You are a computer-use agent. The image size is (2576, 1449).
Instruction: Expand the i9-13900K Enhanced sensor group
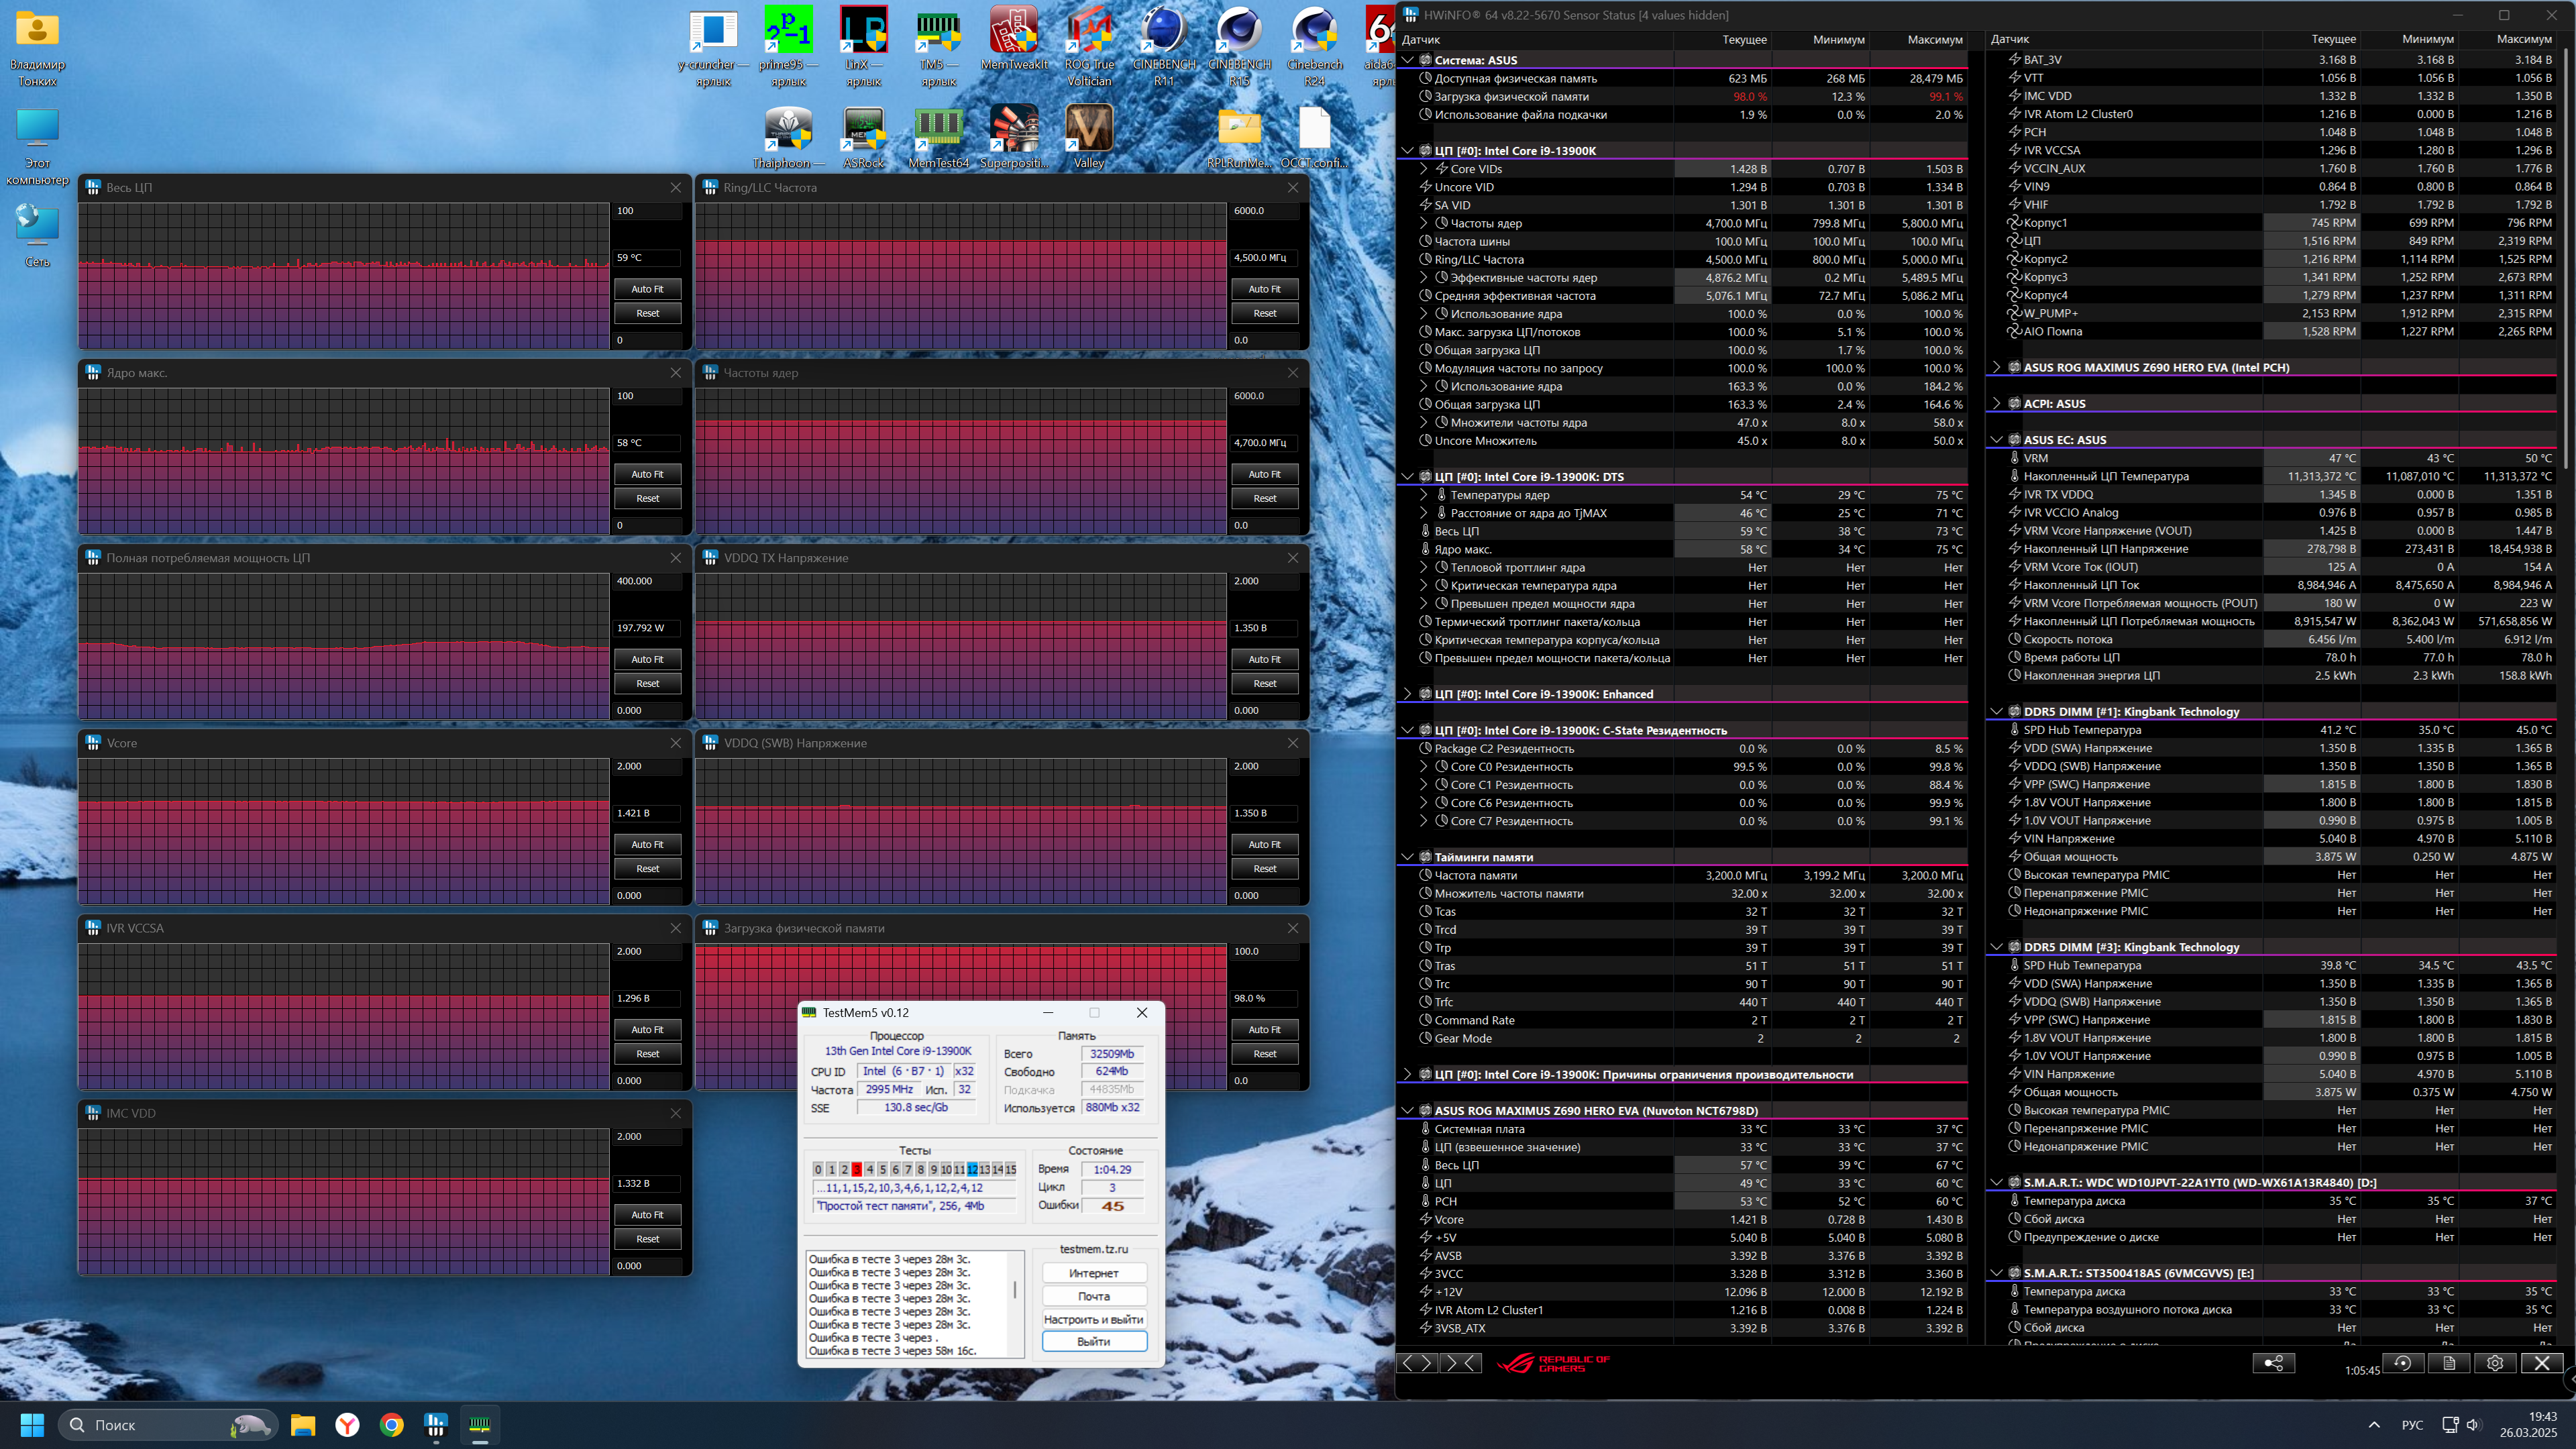point(1408,694)
